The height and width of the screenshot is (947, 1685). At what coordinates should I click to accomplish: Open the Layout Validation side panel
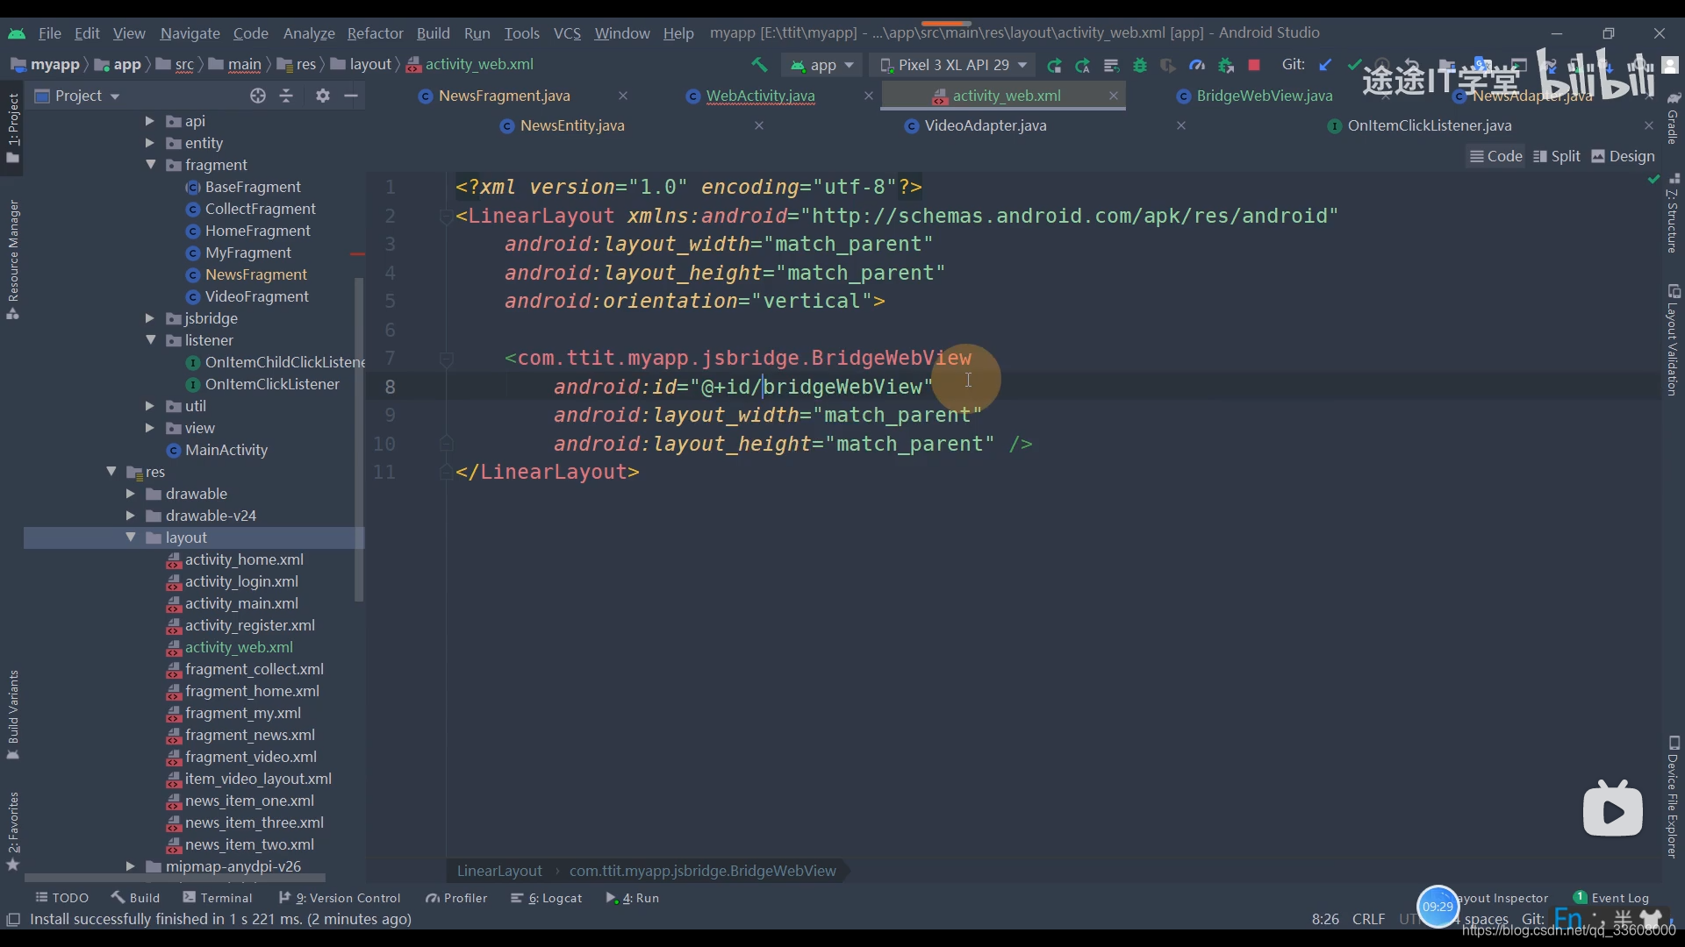point(1673,340)
